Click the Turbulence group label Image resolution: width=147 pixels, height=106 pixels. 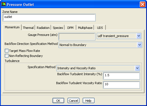pos(12,61)
